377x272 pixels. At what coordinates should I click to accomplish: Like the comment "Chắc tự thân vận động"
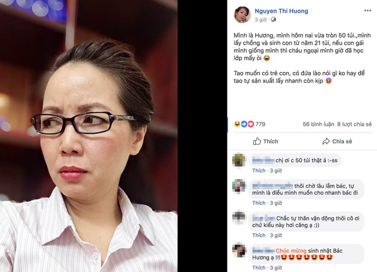pos(259,235)
